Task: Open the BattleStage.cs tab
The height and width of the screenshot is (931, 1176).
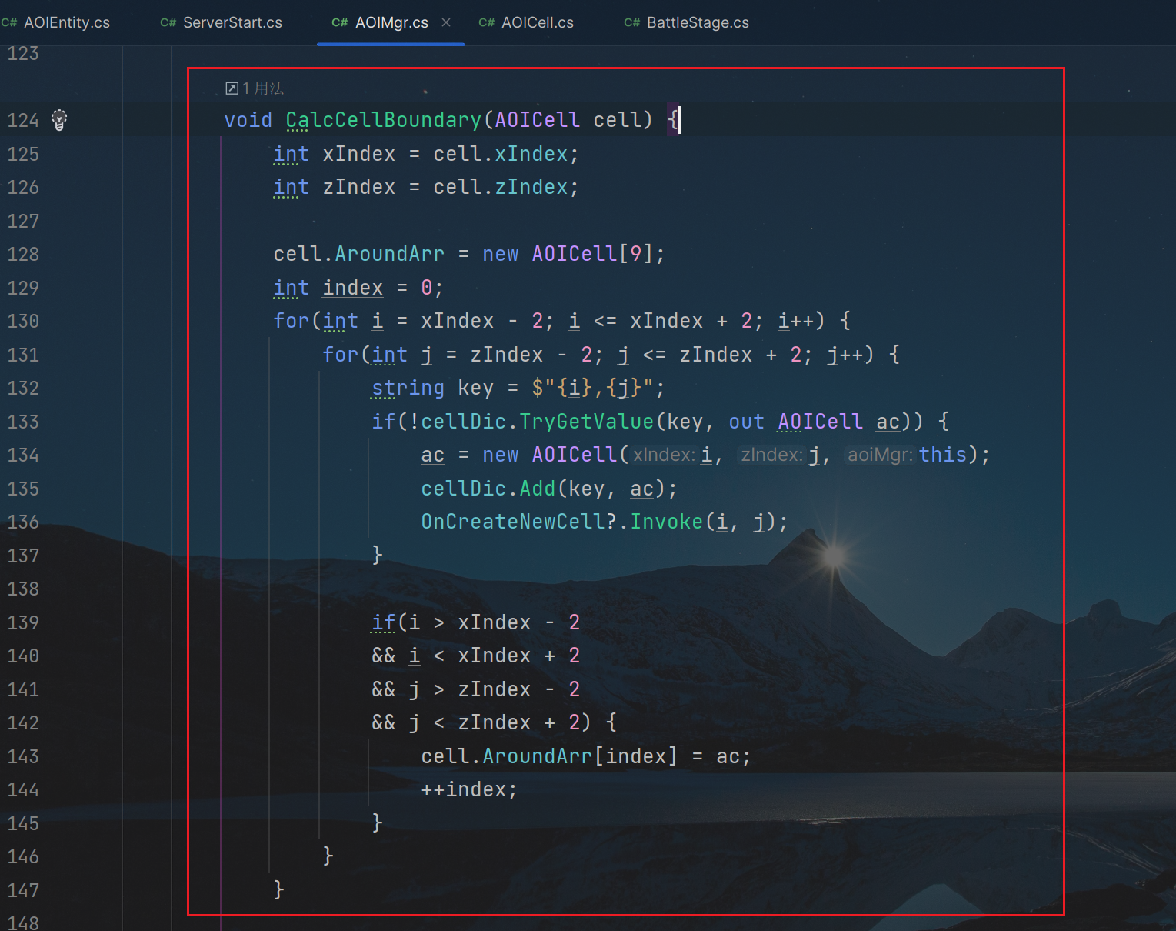Action: click(697, 23)
